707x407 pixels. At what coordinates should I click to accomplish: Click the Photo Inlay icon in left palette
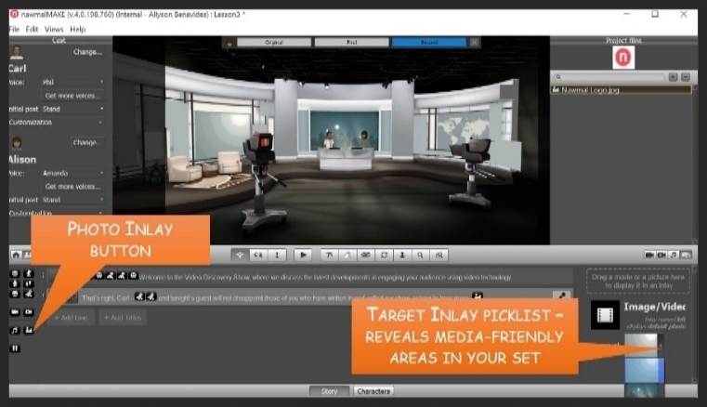tap(29, 330)
